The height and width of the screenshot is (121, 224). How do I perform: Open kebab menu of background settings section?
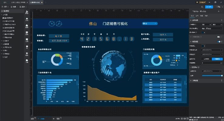pyautogui.click(x=222, y=41)
